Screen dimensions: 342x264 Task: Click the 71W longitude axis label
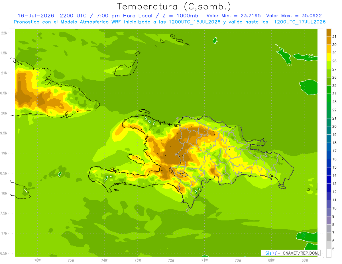[204, 260]
